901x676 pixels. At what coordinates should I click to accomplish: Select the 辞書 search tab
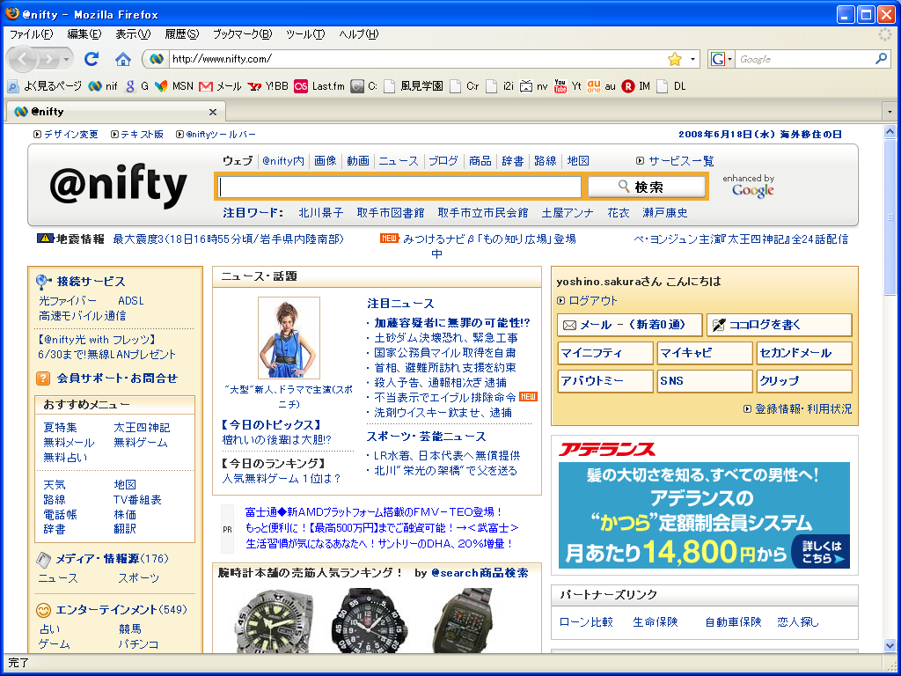click(513, 161)
